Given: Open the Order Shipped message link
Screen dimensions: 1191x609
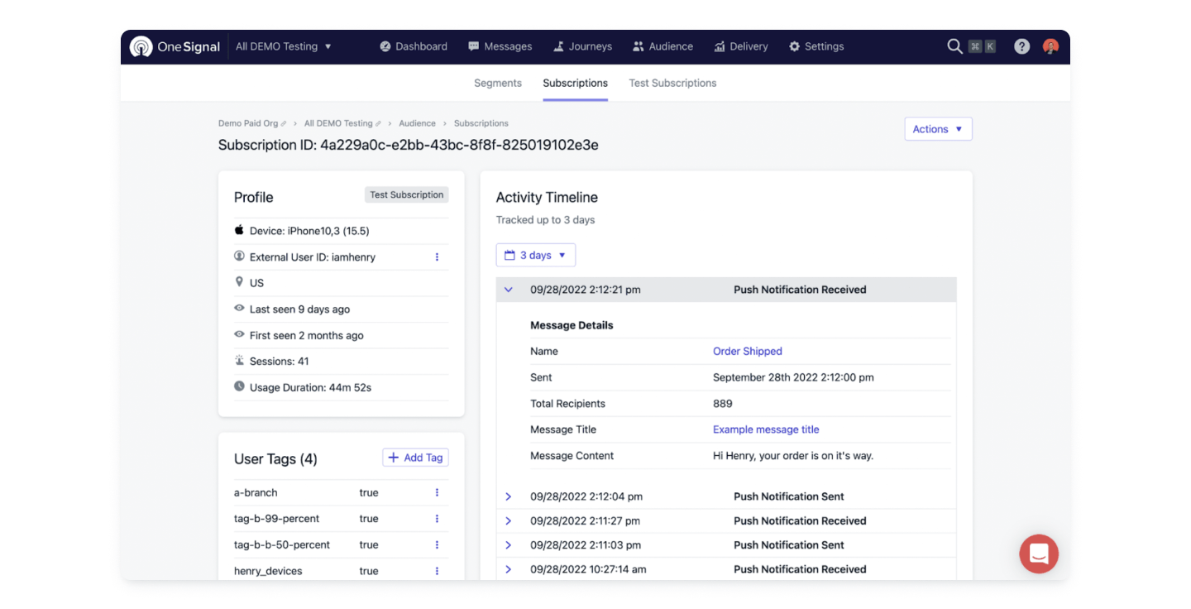Looking at the screenshot, I should tap(747, 352).
